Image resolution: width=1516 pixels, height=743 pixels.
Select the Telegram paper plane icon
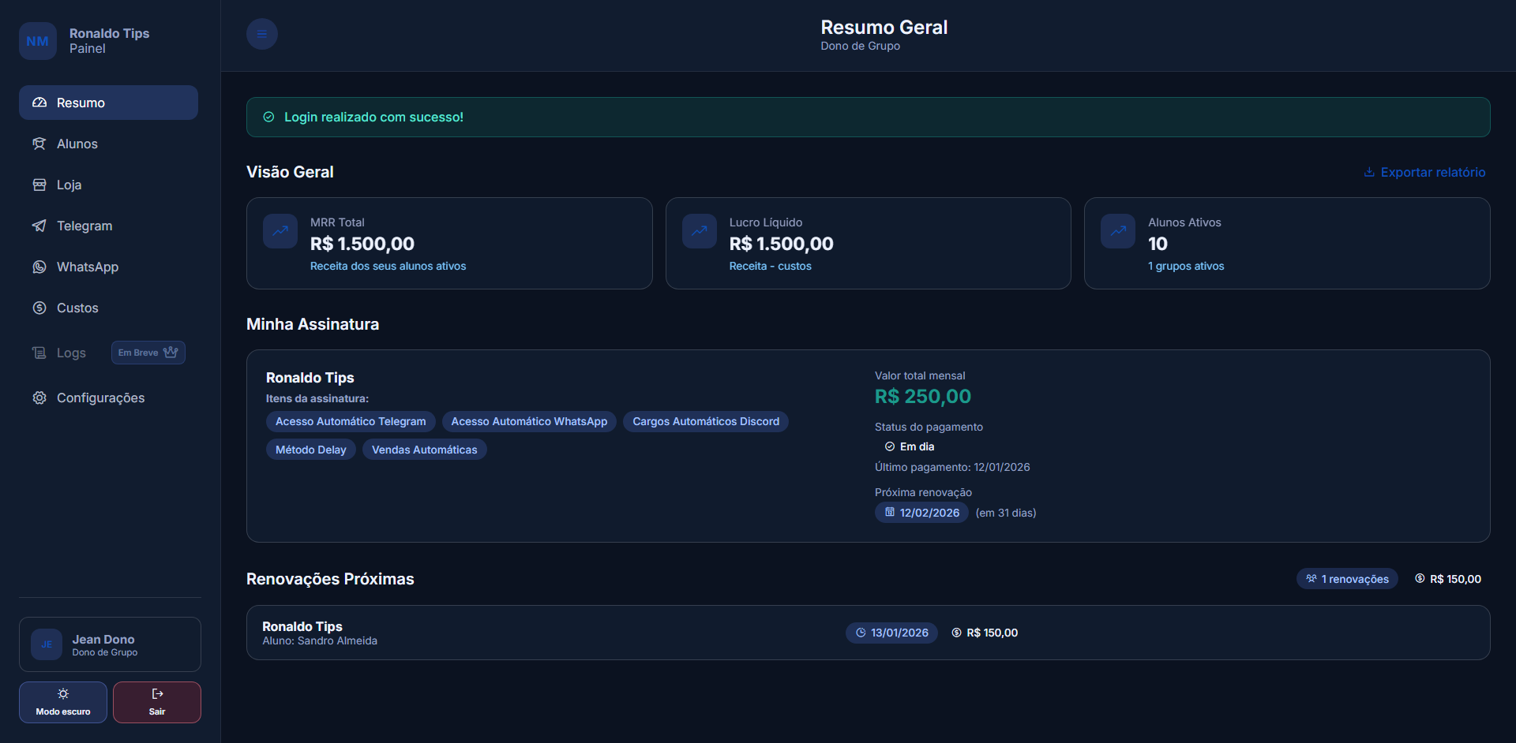[x=39, y=226]
